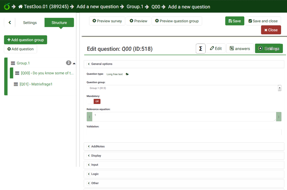Select question Q00 in the tree
This screenshot has width=287, height=190.
coord(47,73)
